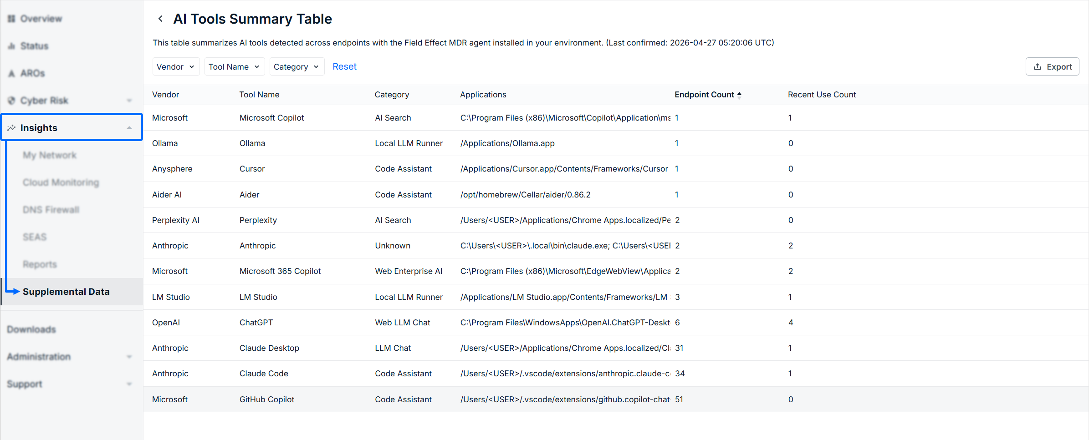Sort by Category column header
The image size is (1089, 440).
tap(392, 95)
